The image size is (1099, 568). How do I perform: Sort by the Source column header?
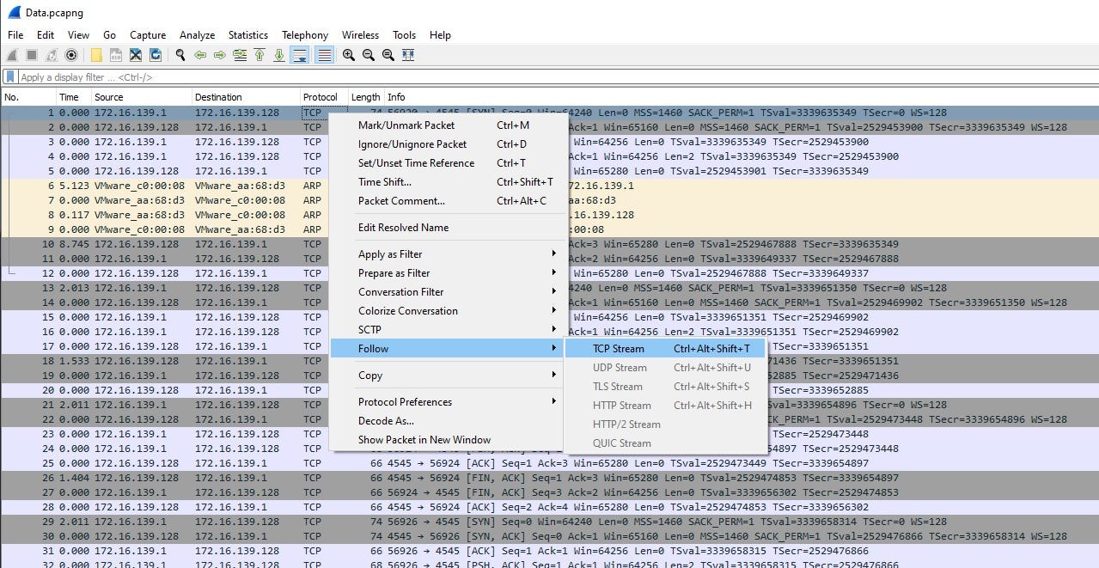(141, 97)
